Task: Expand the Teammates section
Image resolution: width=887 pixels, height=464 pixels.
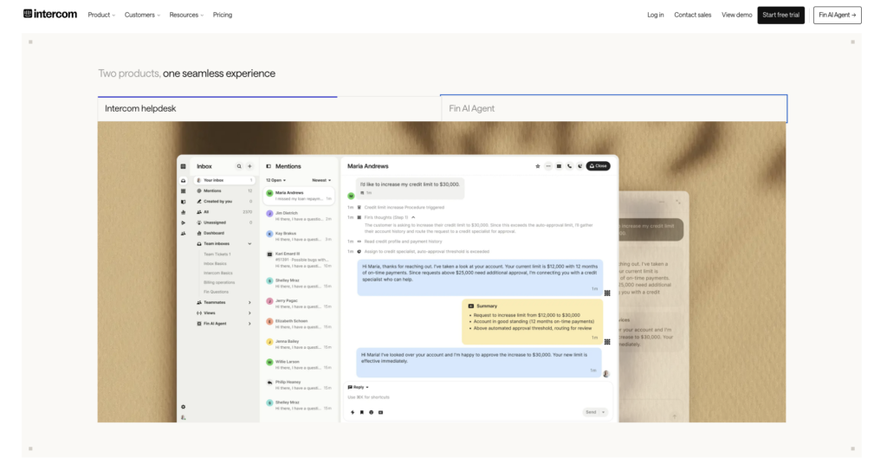Action: [x=249, y=302]
